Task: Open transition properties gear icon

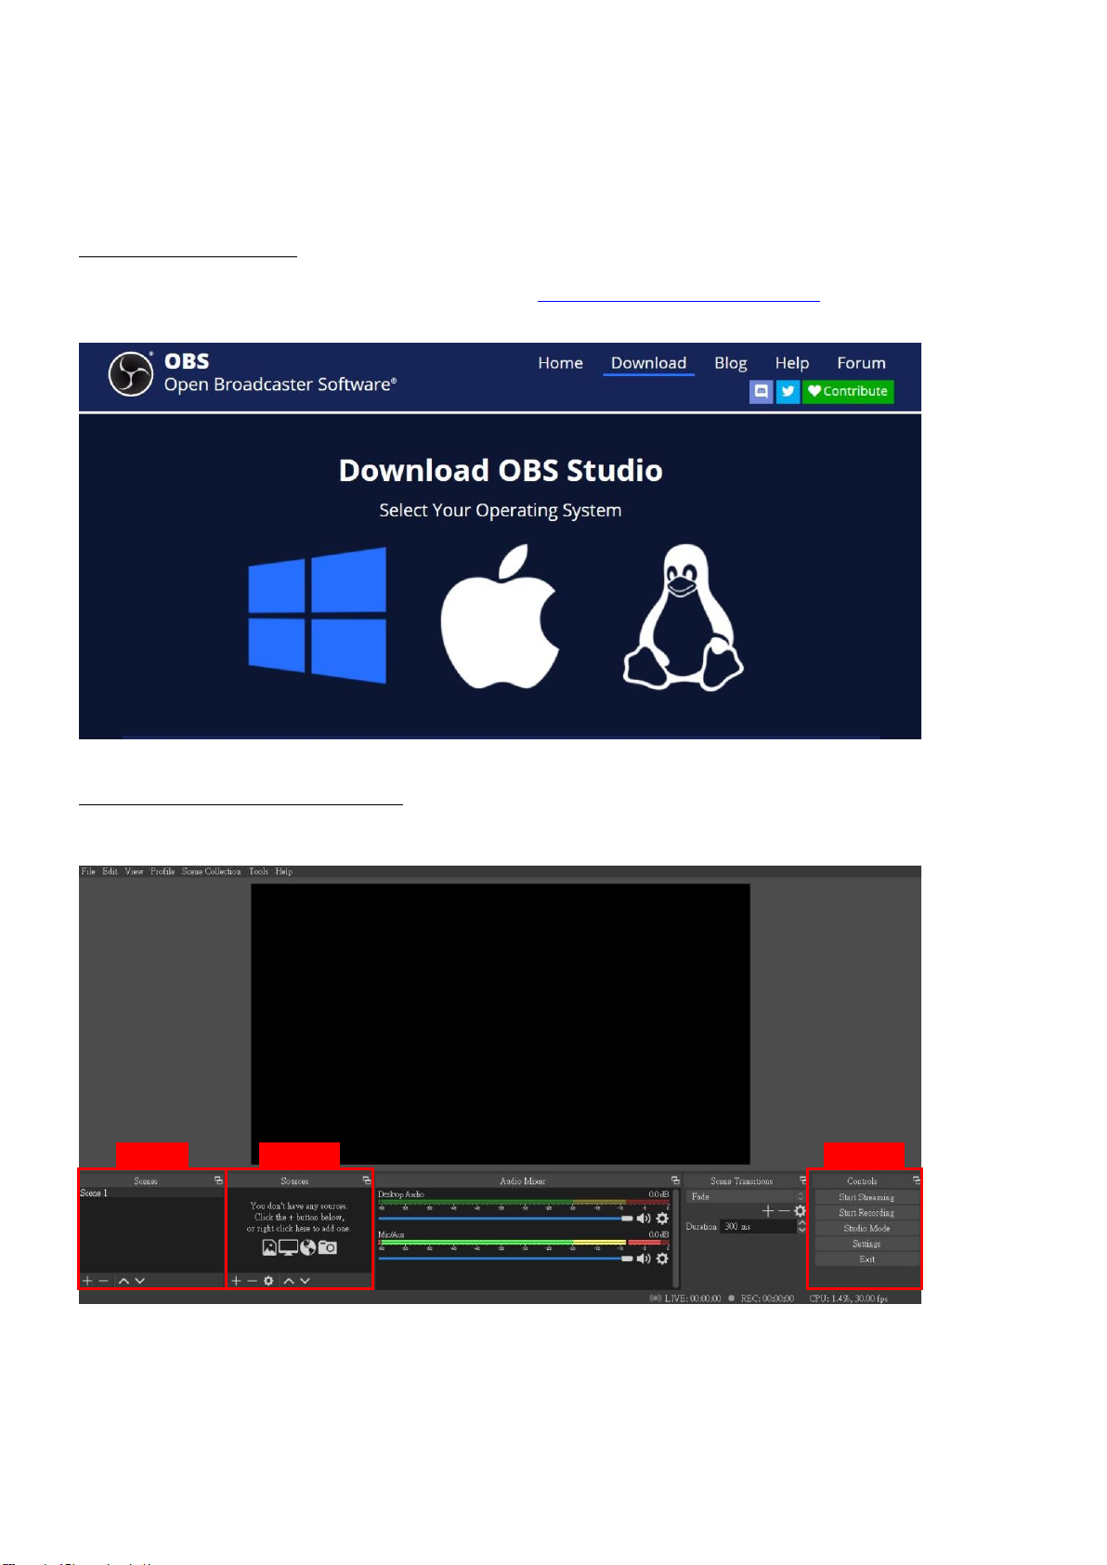Action: tap(800, 1211)
